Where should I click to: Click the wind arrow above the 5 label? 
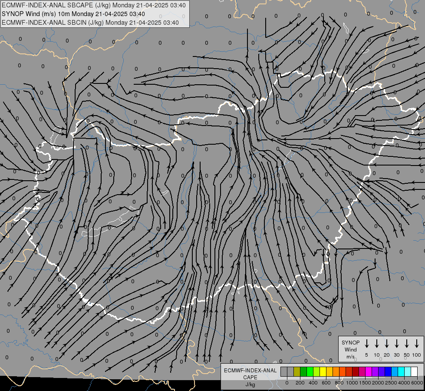pyautogui.click(x=367, y=344)
